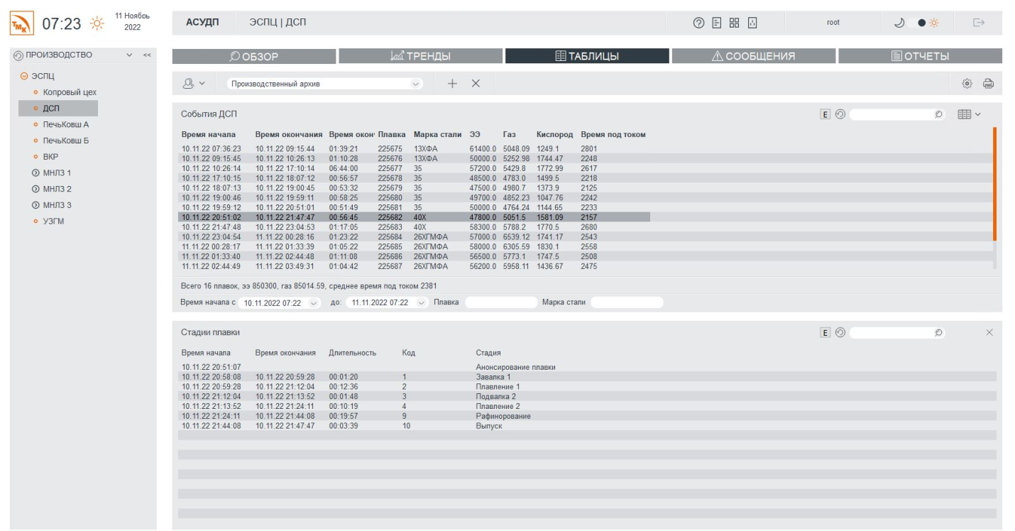Viewport: 1015px width, 531px height.
Task: Click the orange vertical scrollbar in События ДСП
Action: [x=994, y=185]
